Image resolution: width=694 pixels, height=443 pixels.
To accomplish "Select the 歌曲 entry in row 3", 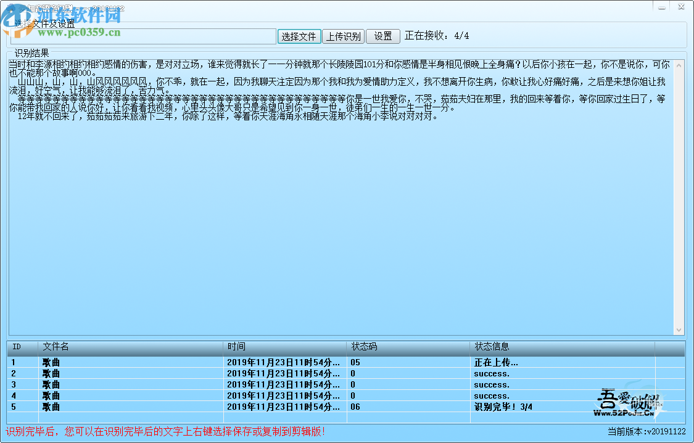I will click(x=51, y=384).
